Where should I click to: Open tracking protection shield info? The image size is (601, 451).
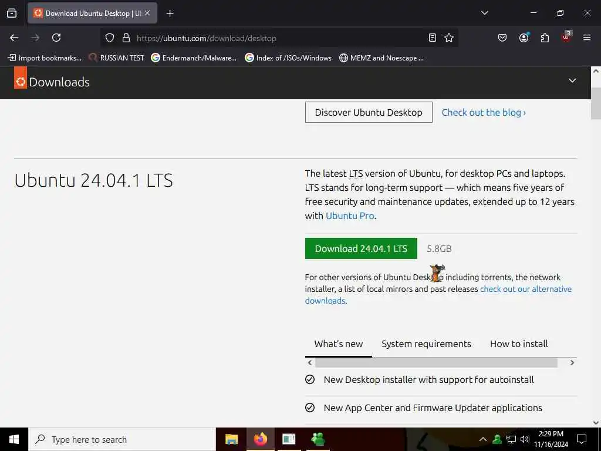110,38
